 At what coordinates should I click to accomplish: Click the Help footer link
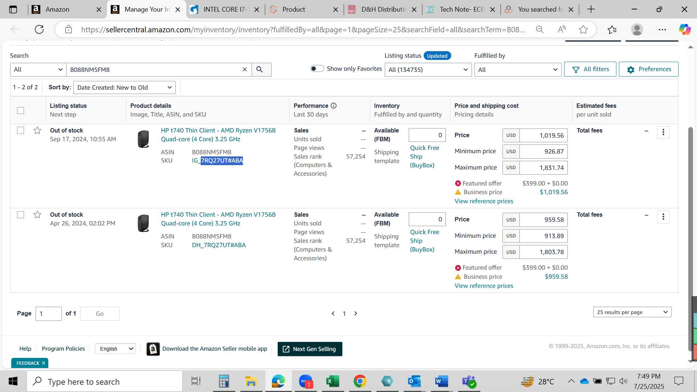25,348
